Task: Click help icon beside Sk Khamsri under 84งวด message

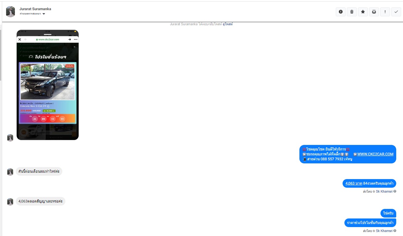Action: tap(395, 191)
